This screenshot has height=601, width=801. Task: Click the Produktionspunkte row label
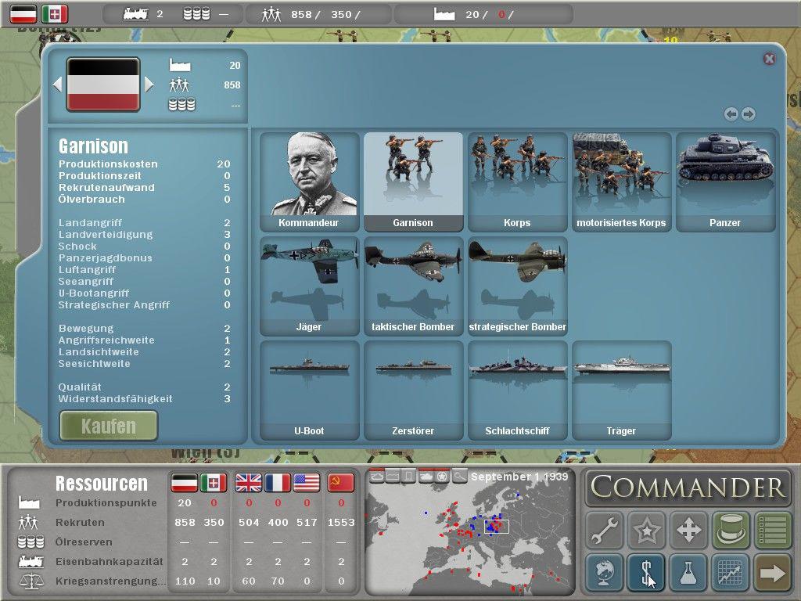tap(106, 503)
